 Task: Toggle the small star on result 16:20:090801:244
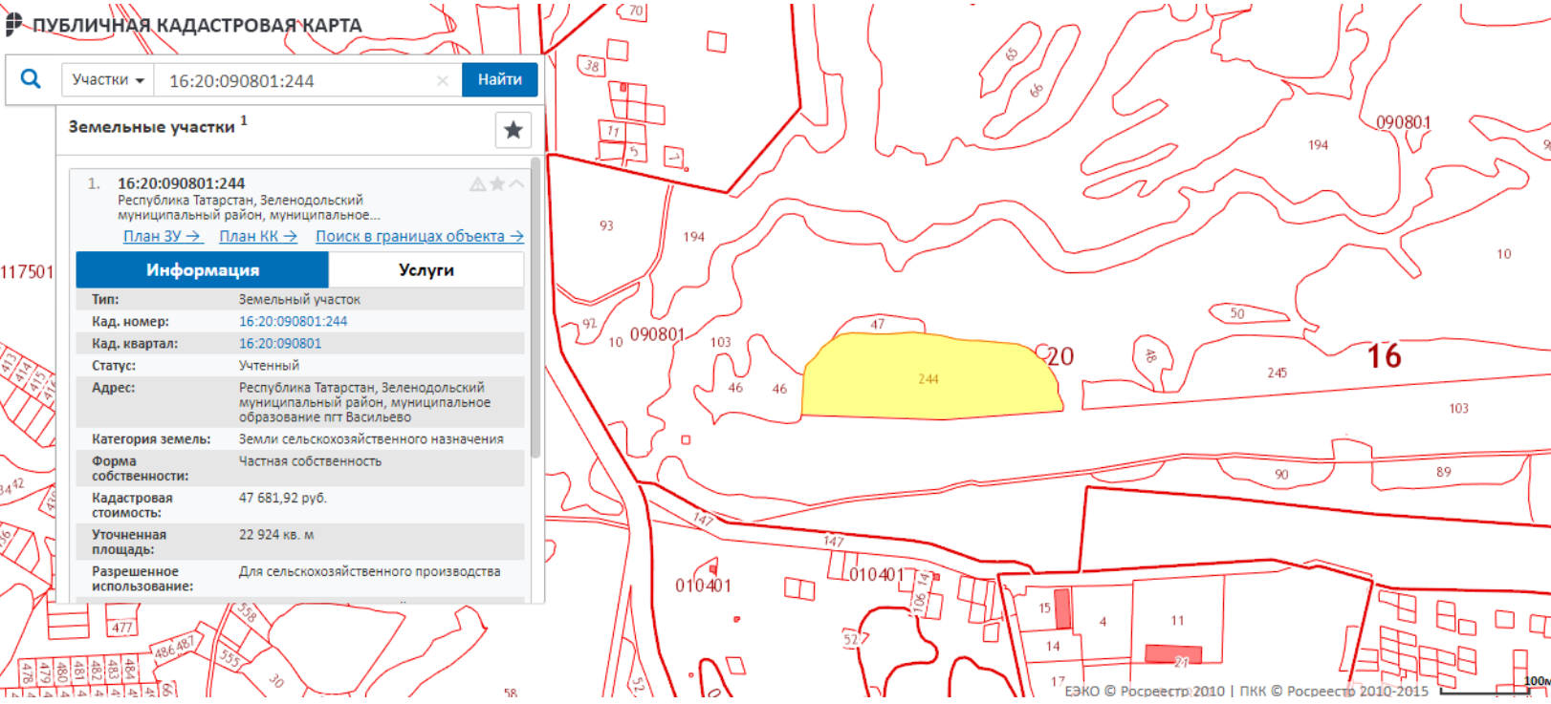497,184
